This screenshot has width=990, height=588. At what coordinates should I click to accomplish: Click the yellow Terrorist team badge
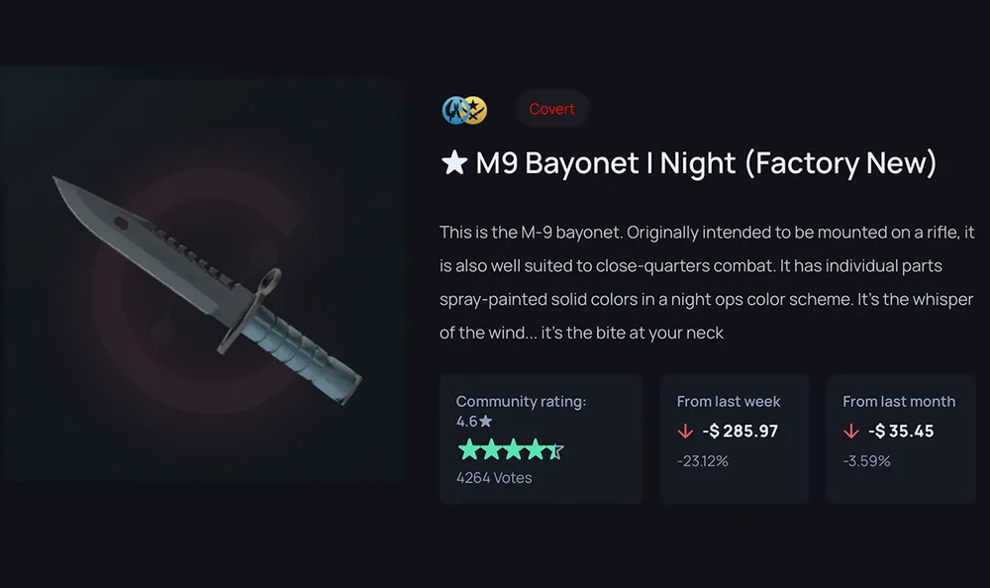(x=475, y=110)
